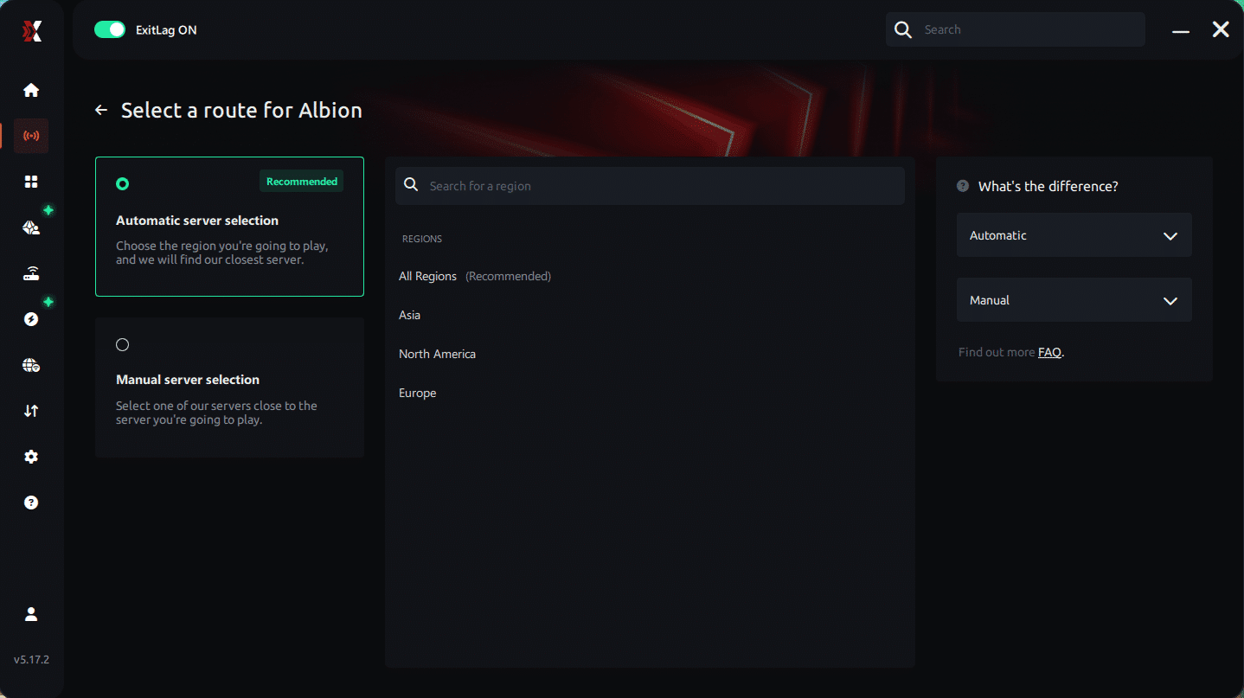1244x698 pixels.
Task: Turn off the ExitLag ON switch
Action: click(110, 30)
